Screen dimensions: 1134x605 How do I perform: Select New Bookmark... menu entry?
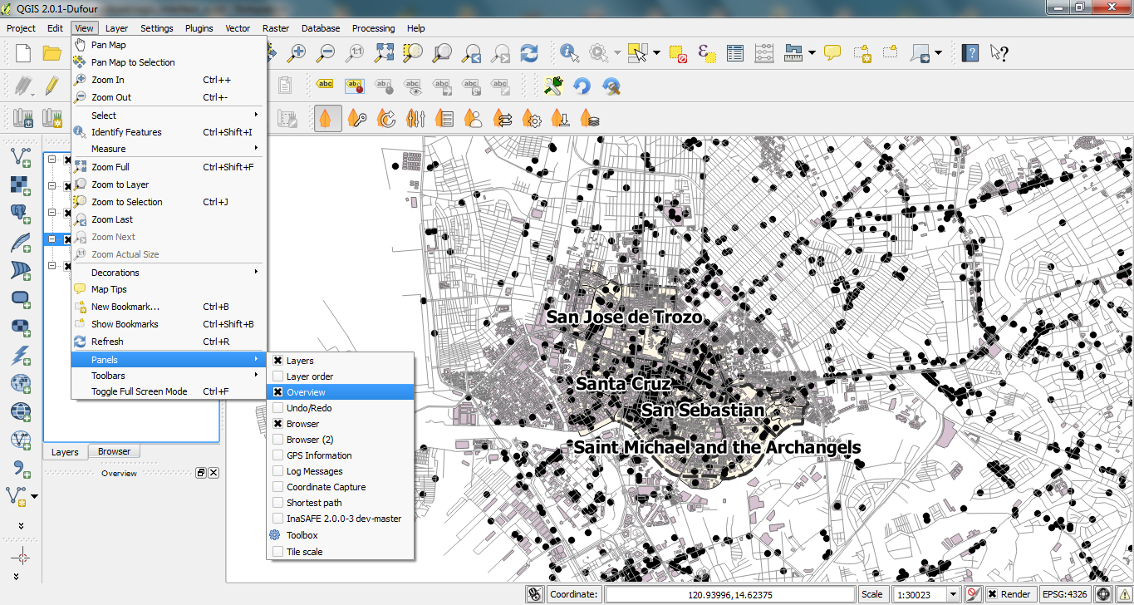point(168,307)
